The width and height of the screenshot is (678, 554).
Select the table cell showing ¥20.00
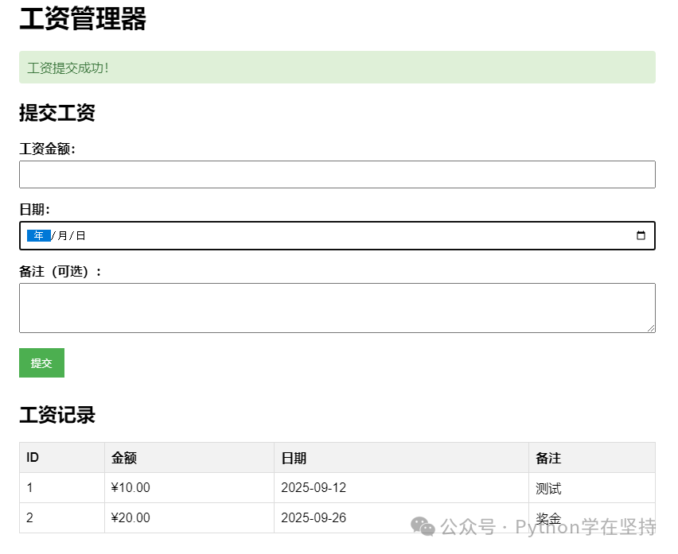(189, 517)
